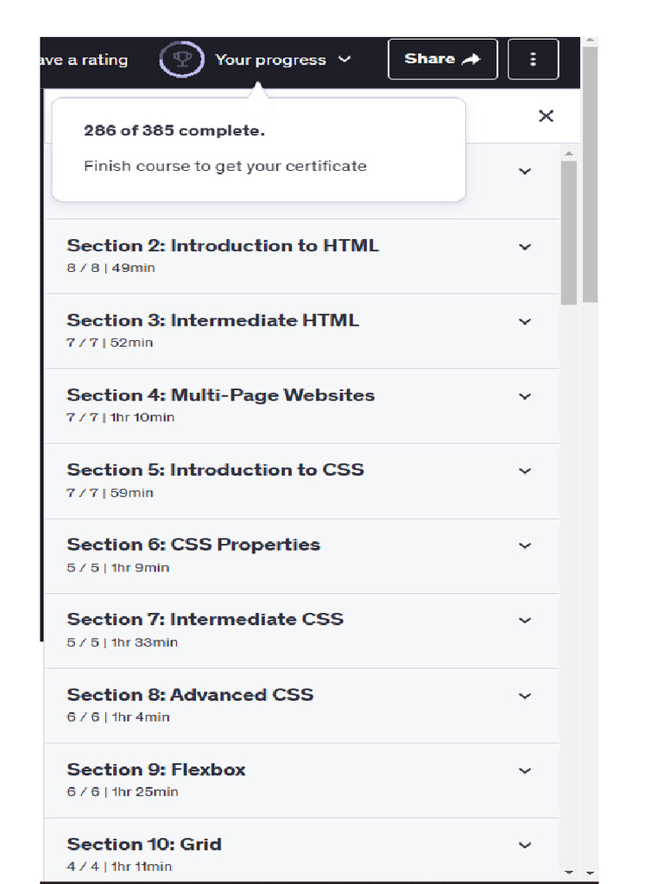Expand Section 9: Flexbox chevron
The height and width of the screenshot is (884, 663).
(524, 770)
